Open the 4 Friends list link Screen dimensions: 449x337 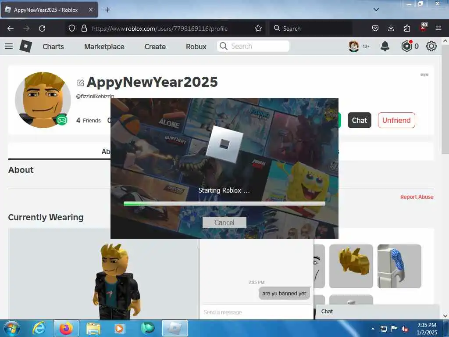click(89, 120)
